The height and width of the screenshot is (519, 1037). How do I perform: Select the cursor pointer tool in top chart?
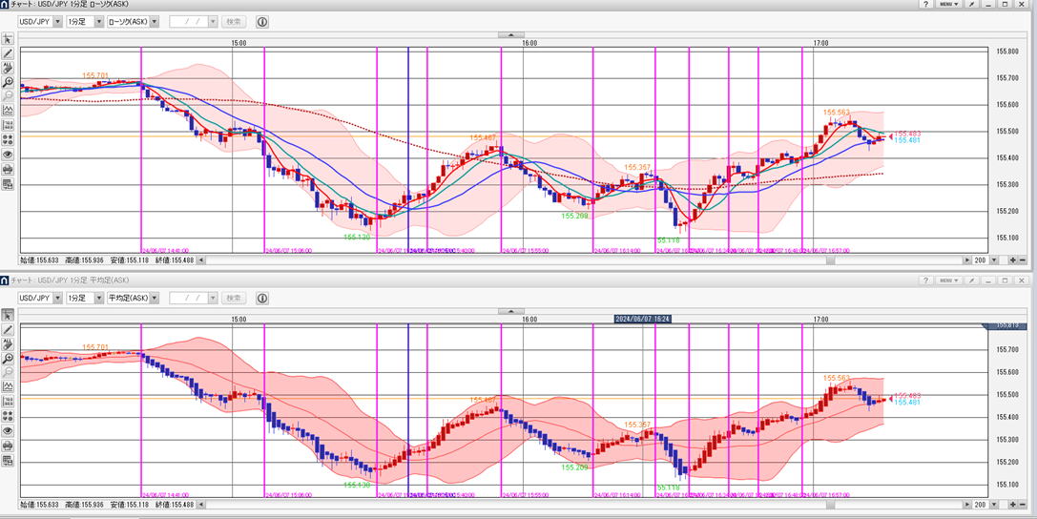8,39
